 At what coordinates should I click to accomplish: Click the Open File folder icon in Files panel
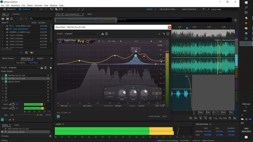pyautogui.click(x=3, y=19)
